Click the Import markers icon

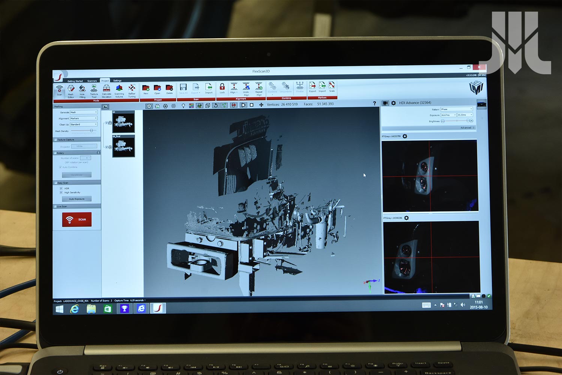tap(322, 87)
